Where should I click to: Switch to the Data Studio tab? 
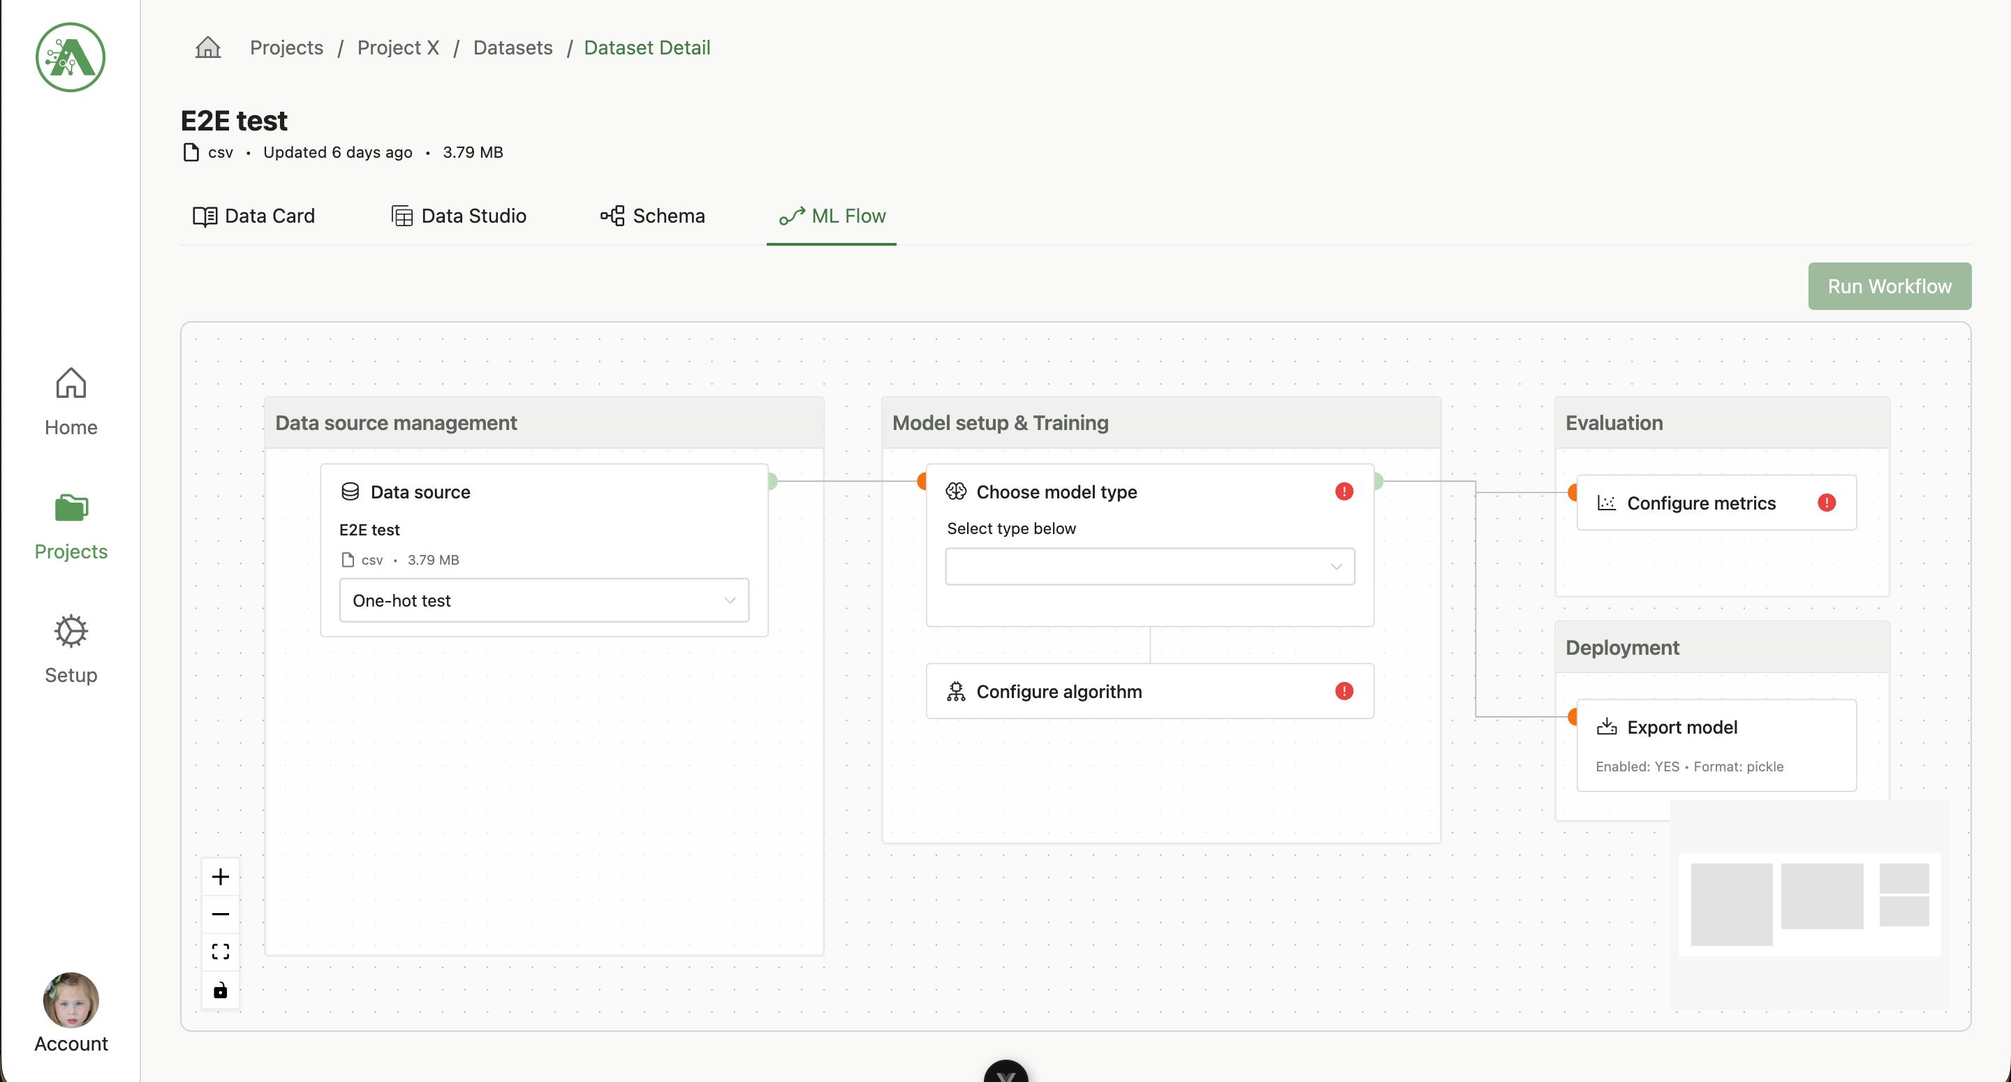pos(458,216)
